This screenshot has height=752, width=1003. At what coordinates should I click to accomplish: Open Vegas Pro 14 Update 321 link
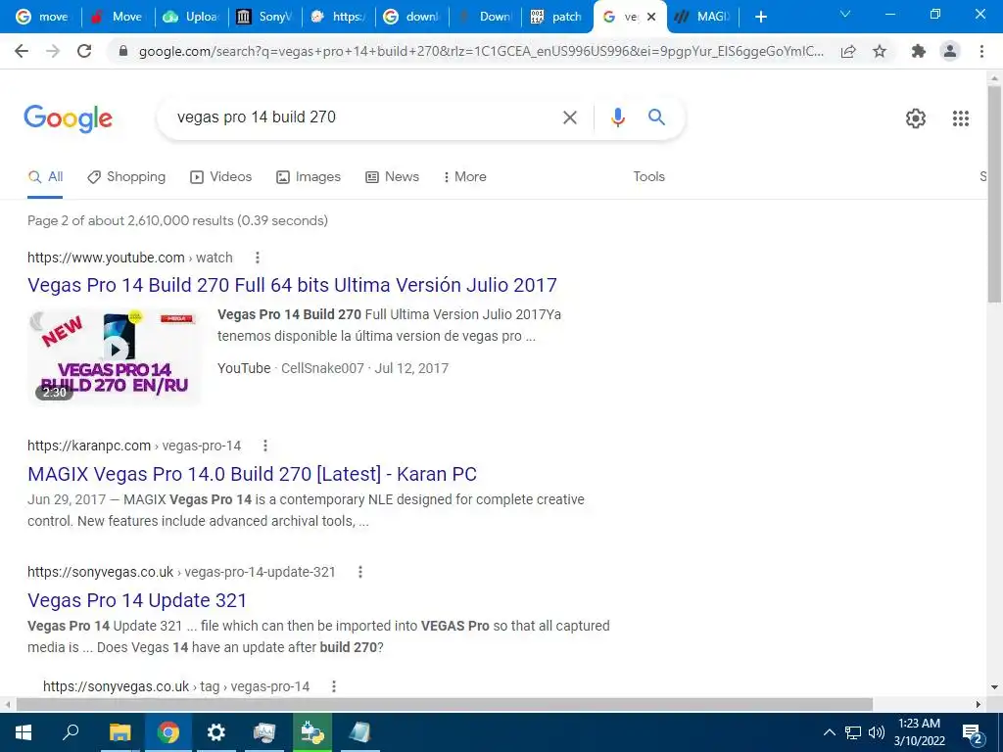tap(137, 600)
